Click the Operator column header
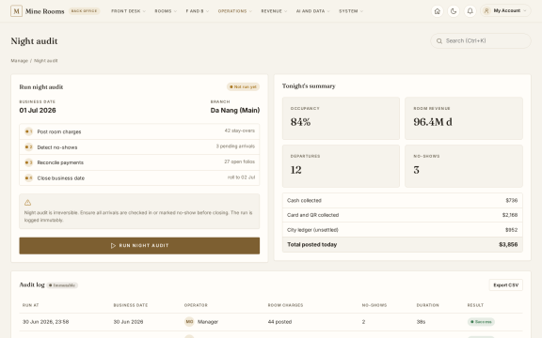This screenshot has height=338, width=542. [196, 305]
